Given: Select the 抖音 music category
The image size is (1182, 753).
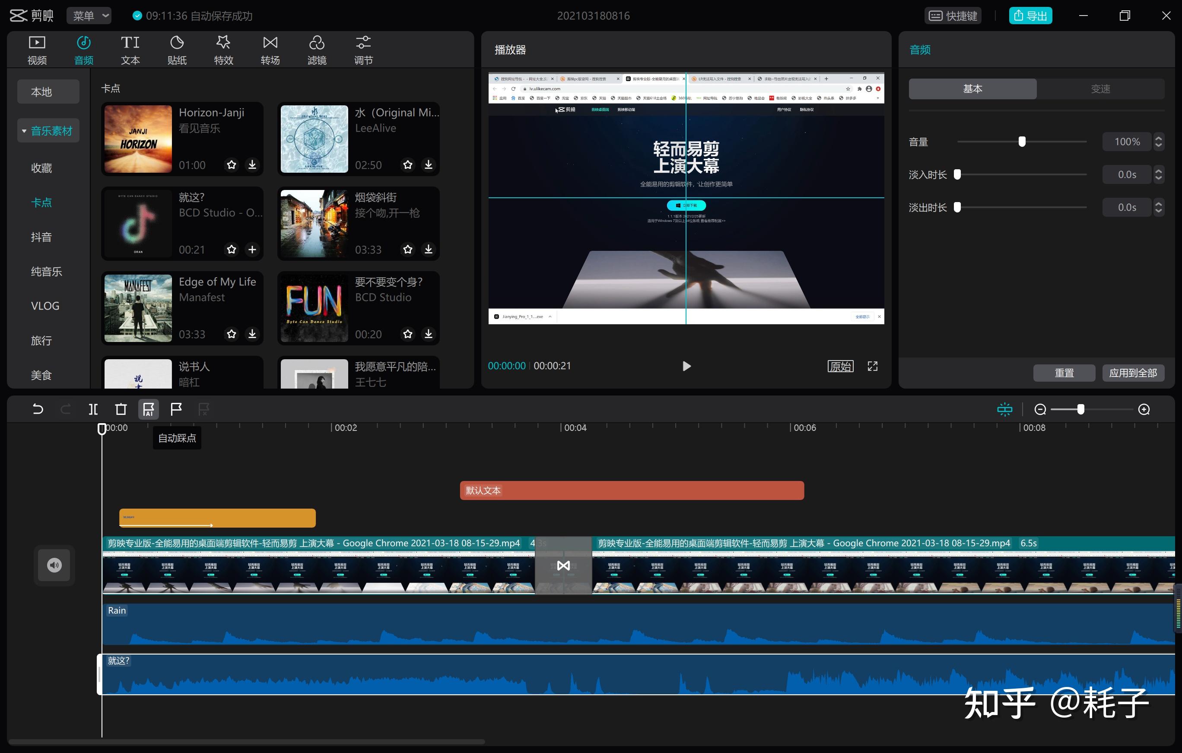Looking at the screenshot, I should click(x=41, y=237).
